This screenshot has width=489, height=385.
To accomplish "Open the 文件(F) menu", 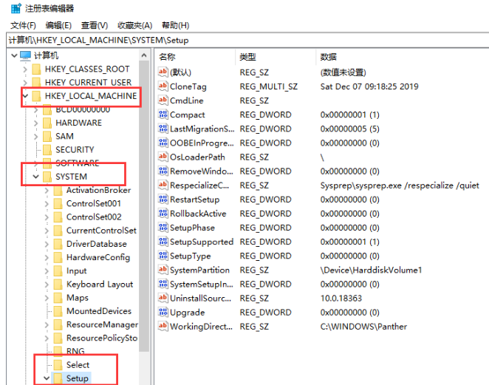I will [x=24, y=25].
